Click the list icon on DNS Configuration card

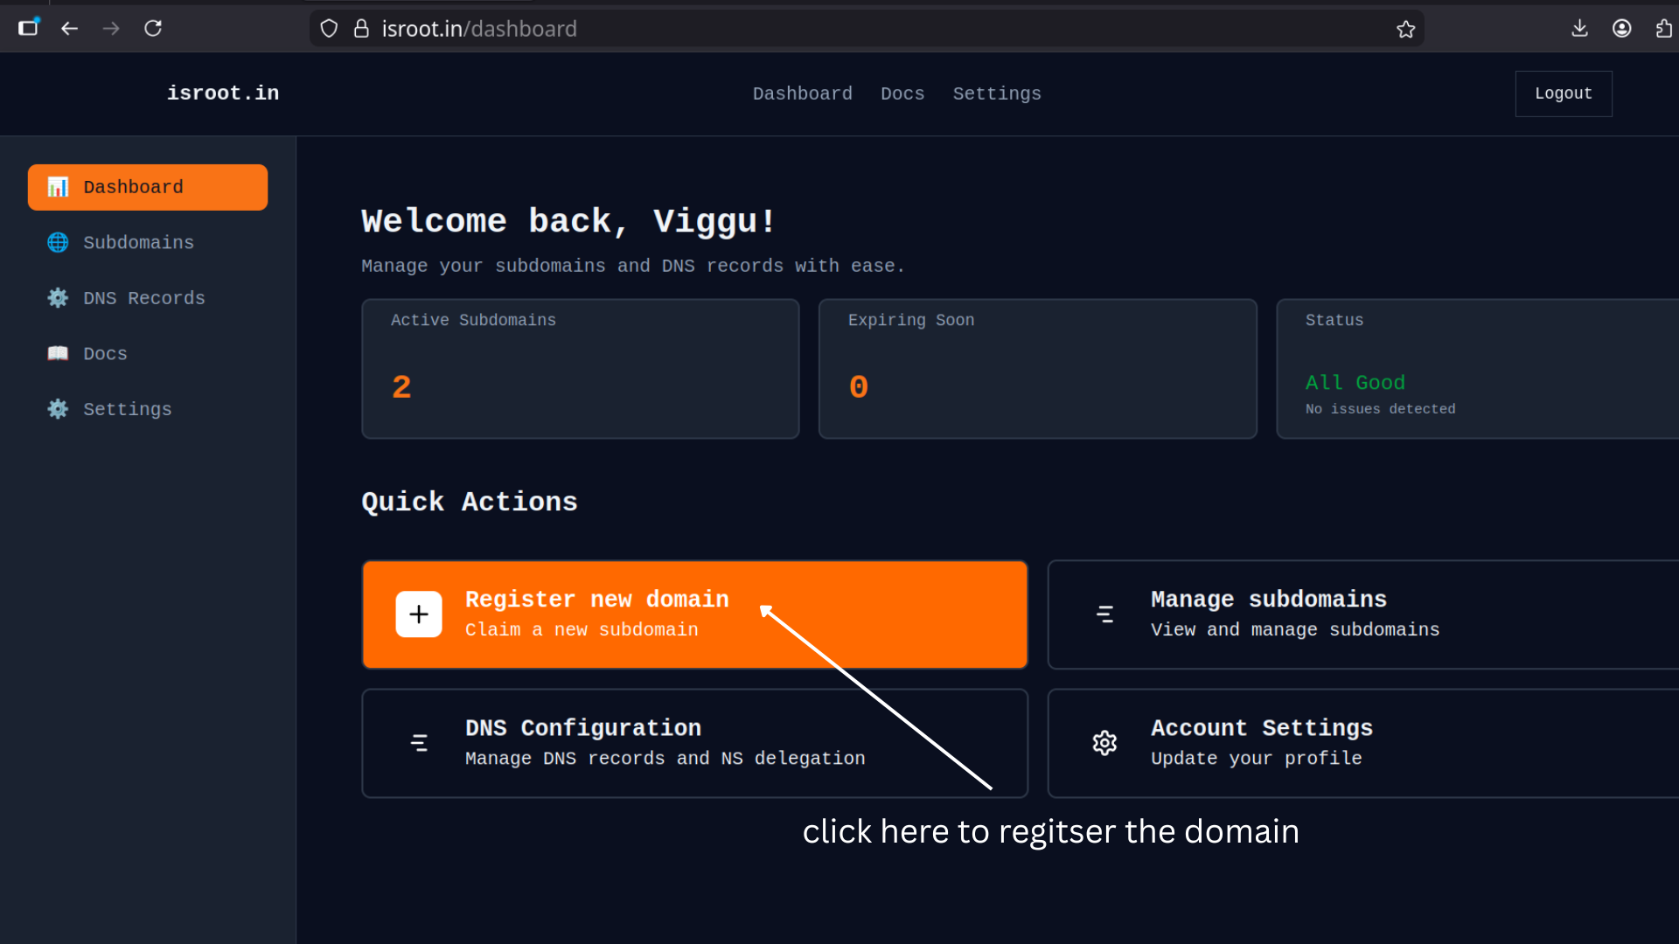click(x=419, y=743)
